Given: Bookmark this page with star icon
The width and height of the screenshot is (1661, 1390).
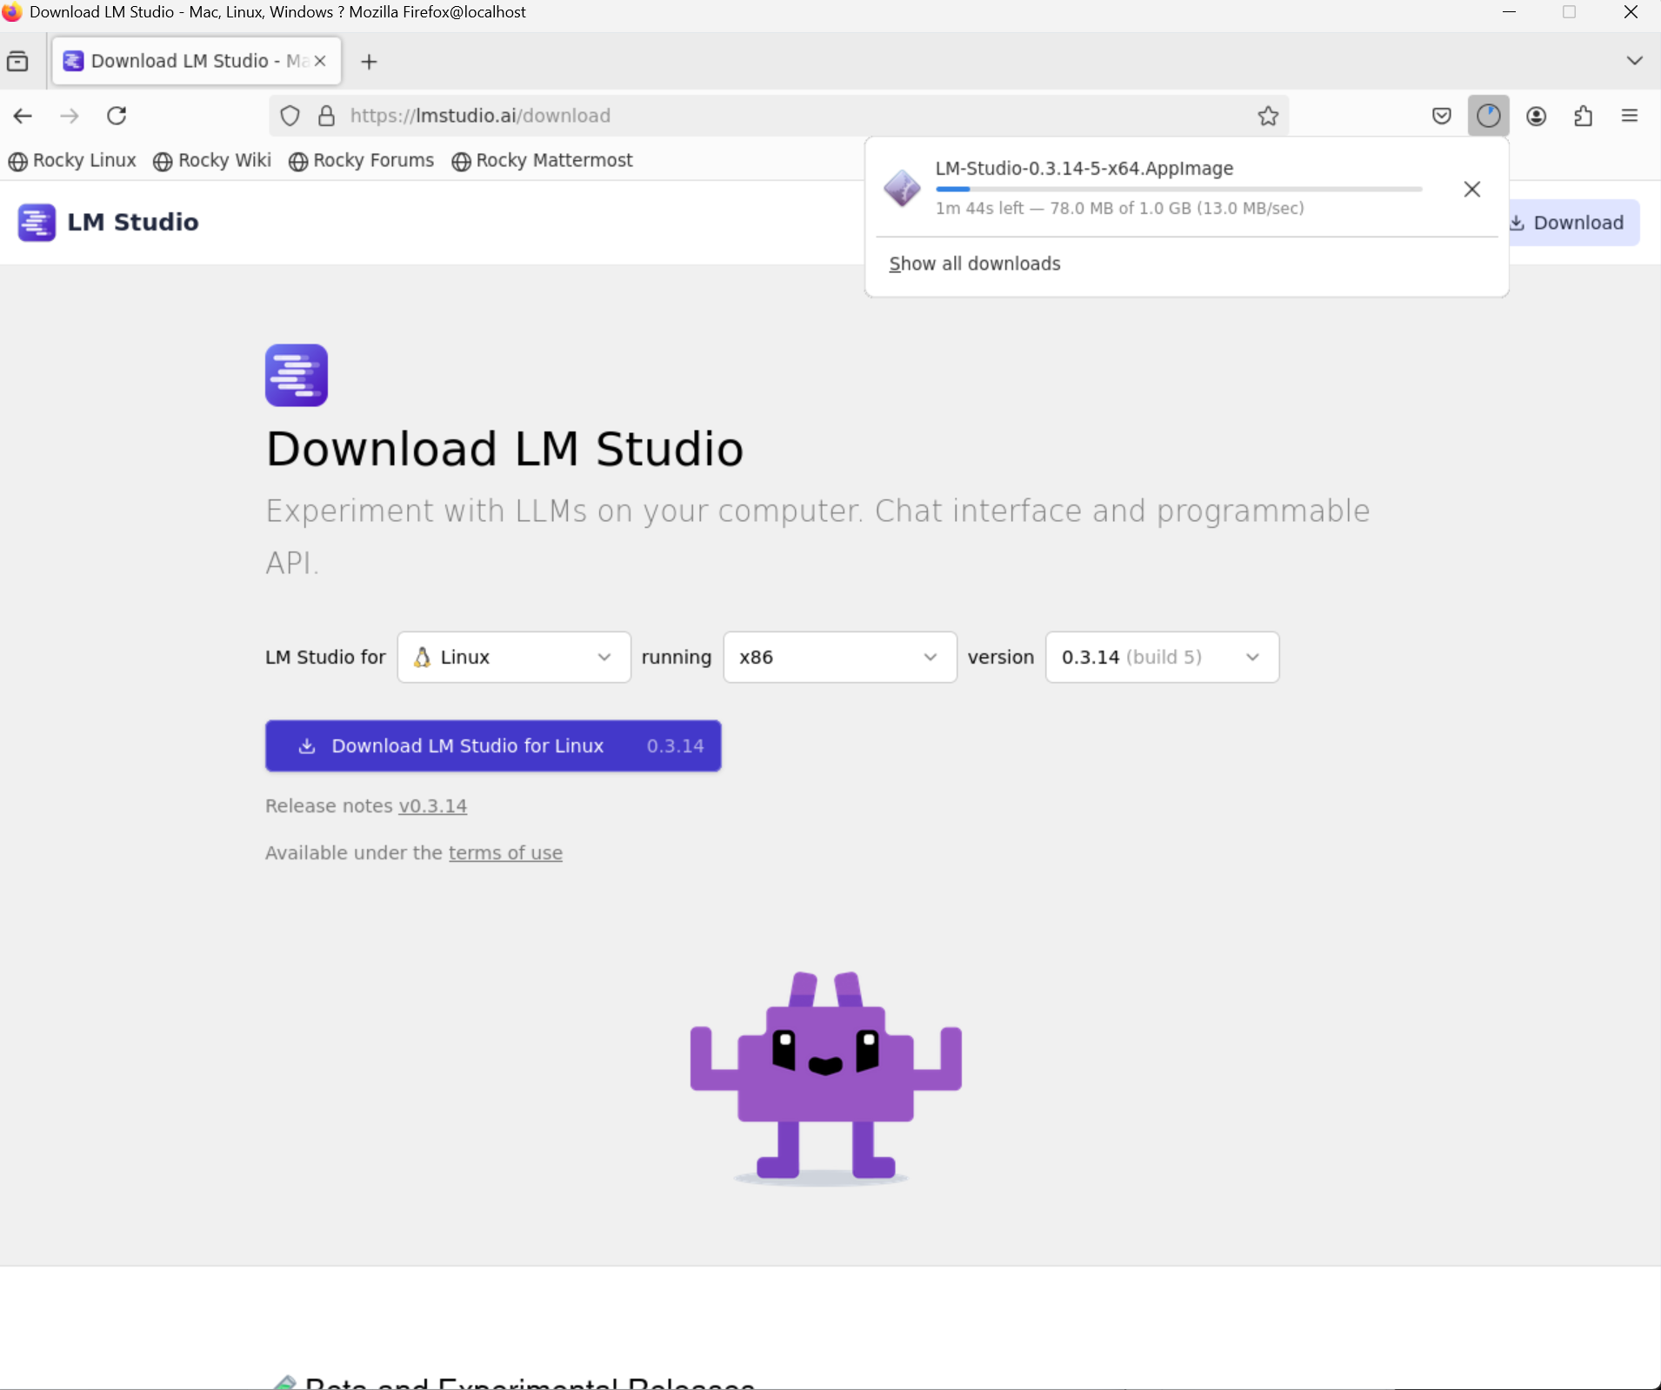Looking at the screenshot, I should click(x=1268, y=116).
